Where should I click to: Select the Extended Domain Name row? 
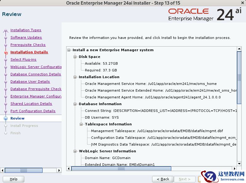[120, 164]
